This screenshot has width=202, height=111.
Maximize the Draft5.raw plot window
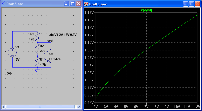pyautogui.click(x=191, y=4)
